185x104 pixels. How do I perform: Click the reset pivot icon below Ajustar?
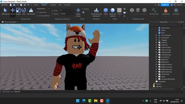coord(84,12)
